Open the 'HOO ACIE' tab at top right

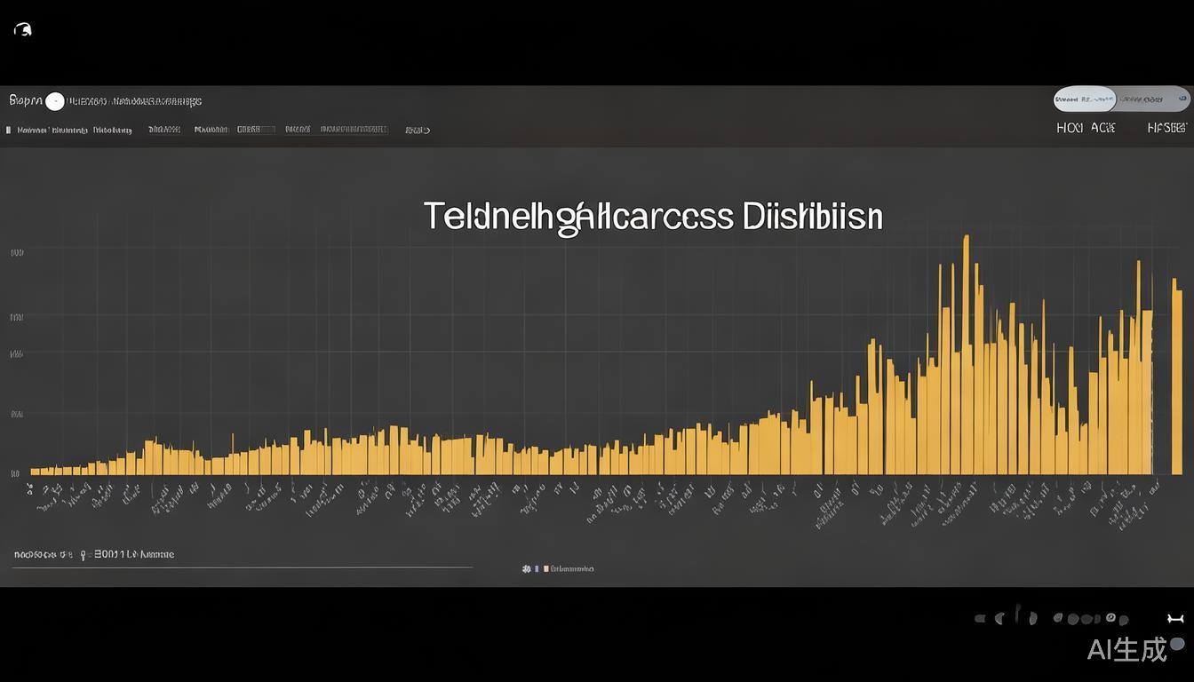[x=1086, y=128]
